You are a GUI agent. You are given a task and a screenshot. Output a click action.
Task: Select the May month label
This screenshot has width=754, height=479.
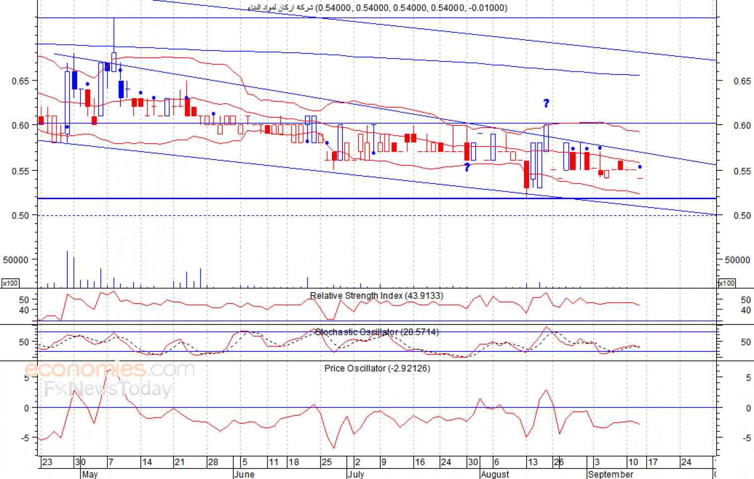coord(90,474)
